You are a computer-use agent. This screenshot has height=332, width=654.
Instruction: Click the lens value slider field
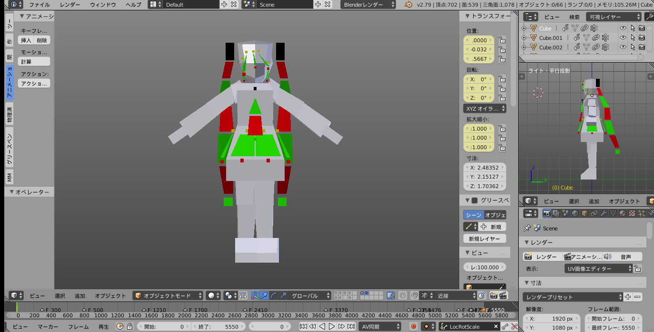(485, 267)
